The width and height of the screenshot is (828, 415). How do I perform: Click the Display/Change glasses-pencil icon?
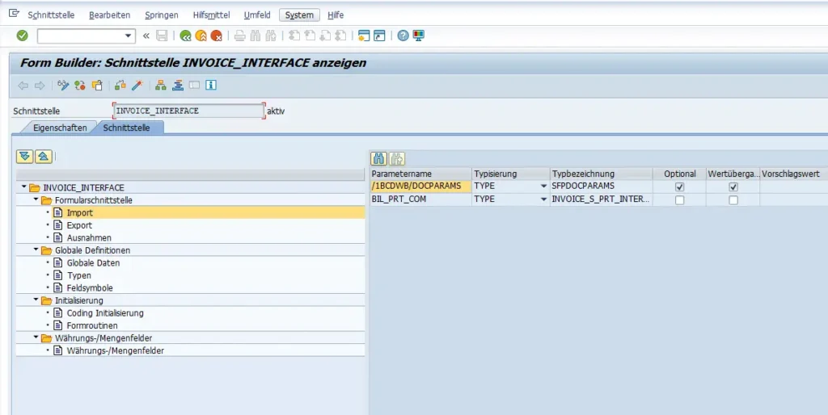[63, 85]
